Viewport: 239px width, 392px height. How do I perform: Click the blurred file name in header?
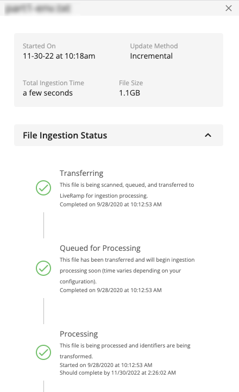coord(38,8)
